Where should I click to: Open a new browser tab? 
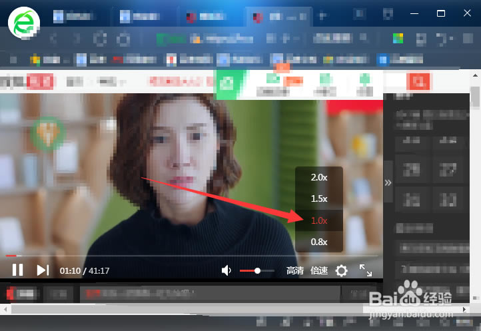point(323,15)
